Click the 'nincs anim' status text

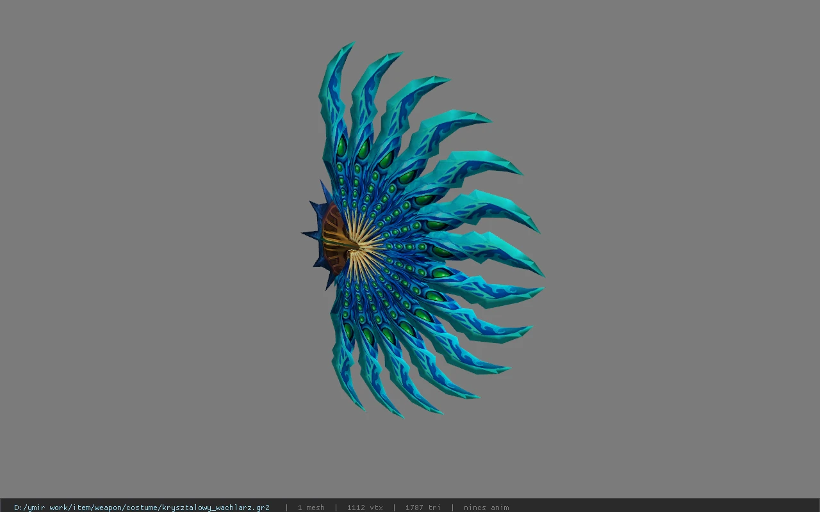pyautogui.click(x=486, y=508)
